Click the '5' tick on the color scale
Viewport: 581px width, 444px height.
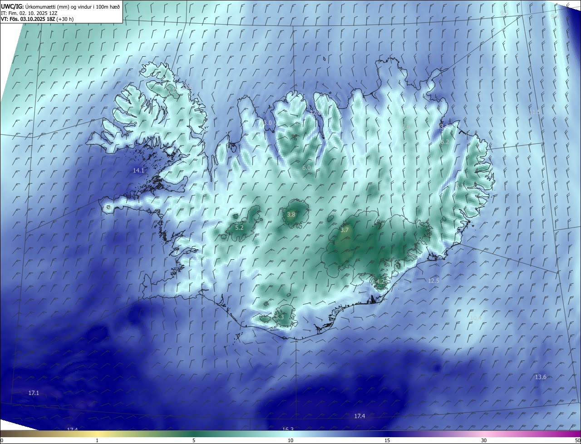coord(194,441)
